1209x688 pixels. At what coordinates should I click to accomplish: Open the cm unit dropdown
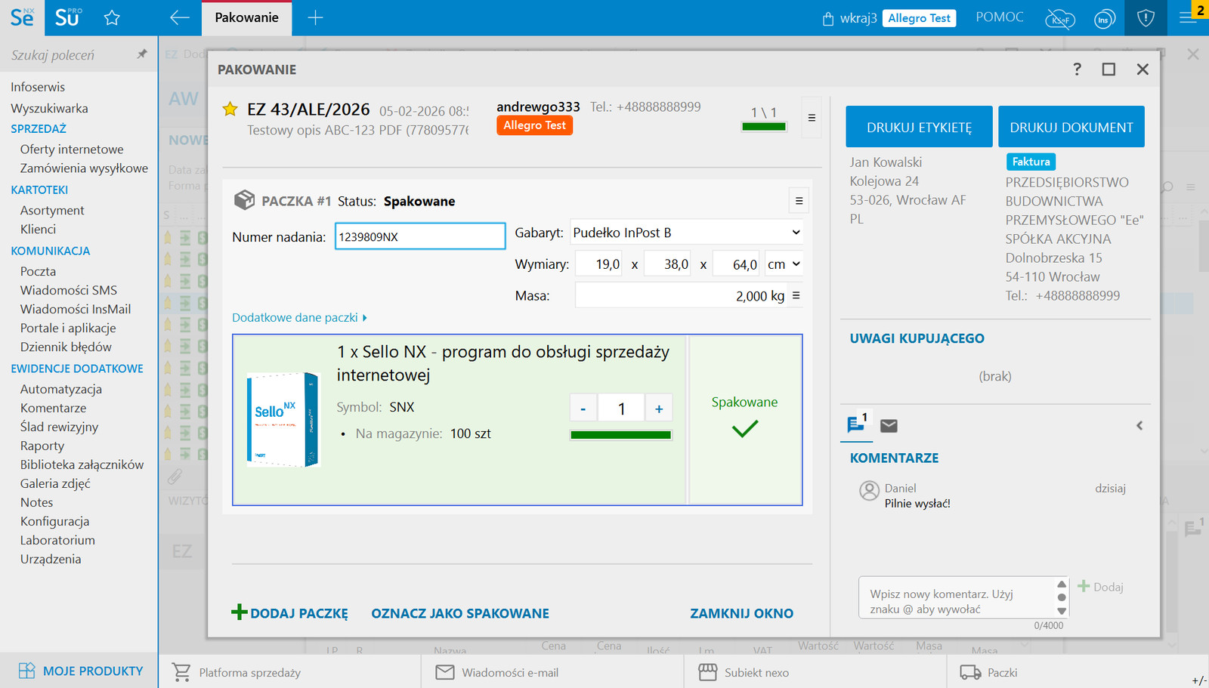[784, 264]
